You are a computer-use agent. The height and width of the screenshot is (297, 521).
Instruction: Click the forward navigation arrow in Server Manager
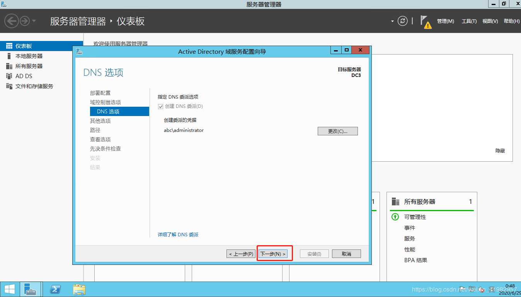[25, 21]
